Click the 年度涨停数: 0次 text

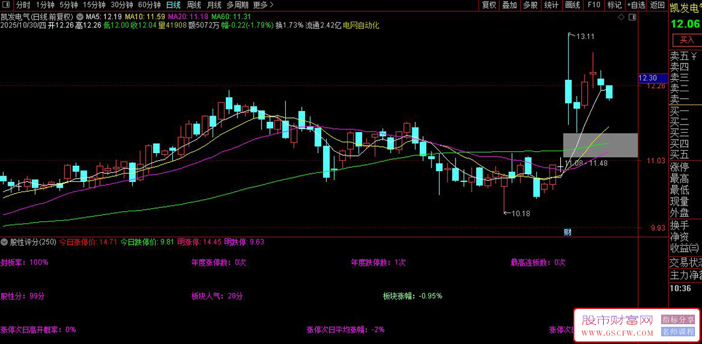click(x=219, y=262)
